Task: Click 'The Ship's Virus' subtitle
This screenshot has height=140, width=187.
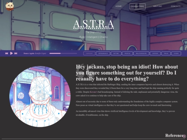Action: pyautogui.click(x=93, y=32)
